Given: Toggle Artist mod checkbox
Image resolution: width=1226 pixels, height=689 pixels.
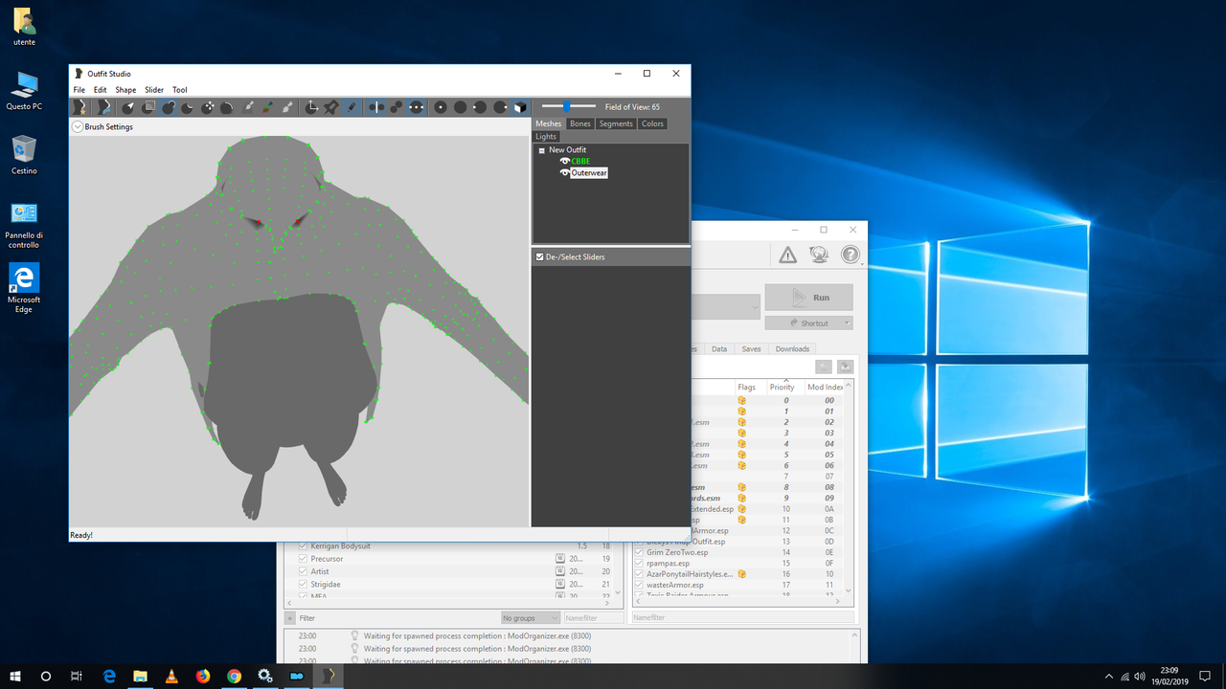Looking at the screenshot, I should point(303,571).
